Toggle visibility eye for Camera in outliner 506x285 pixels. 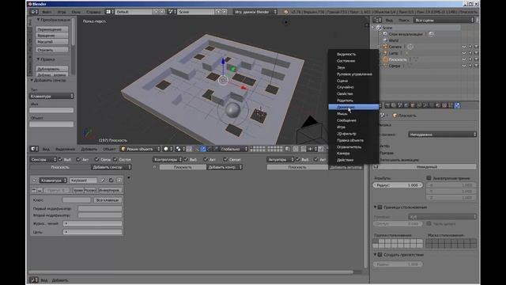click(464, 47)
